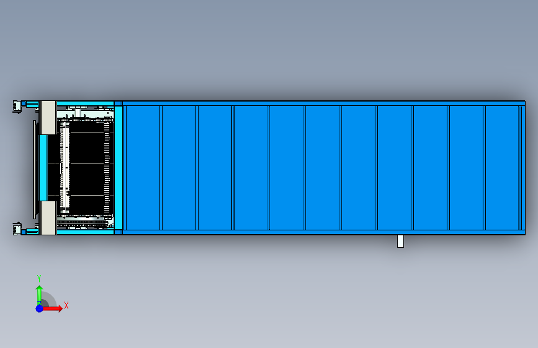Select the upper gray block at the left end

(x=48, y=118)
